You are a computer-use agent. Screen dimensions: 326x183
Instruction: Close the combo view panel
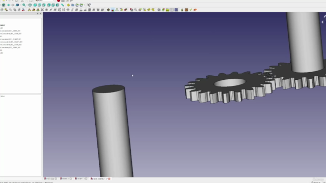point(40,14)
